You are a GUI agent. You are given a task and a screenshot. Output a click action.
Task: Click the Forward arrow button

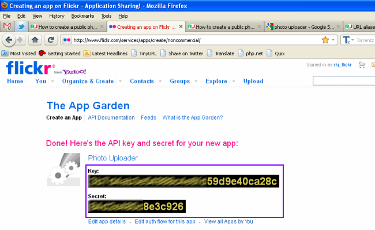[x=20, y=40]
